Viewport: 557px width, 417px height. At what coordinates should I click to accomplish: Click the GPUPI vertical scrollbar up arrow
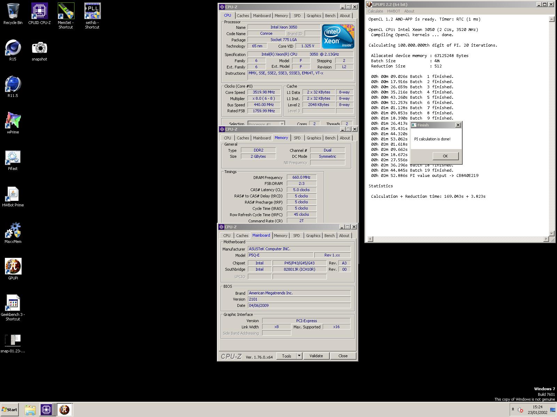click(x=551, y=19)
